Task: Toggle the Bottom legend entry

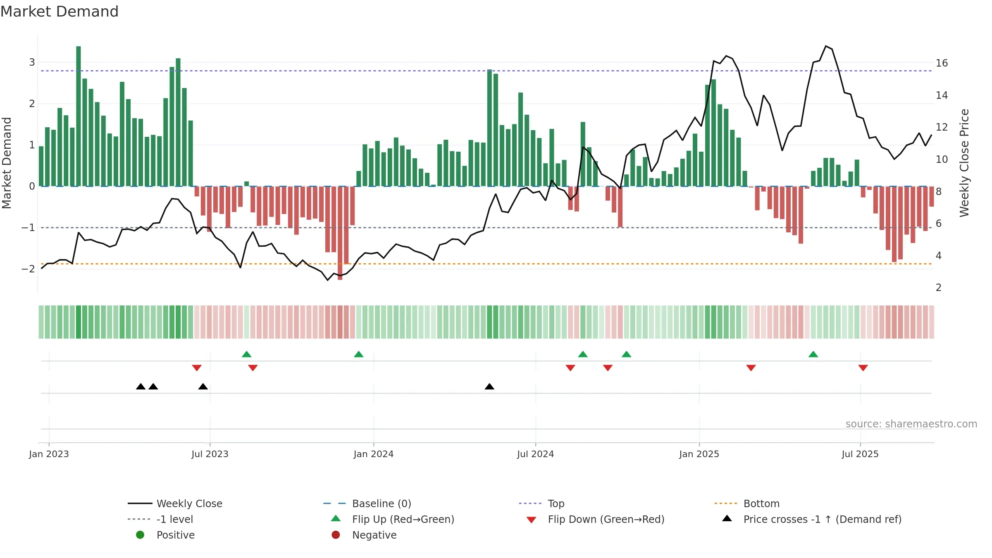Action: (747, 503)
